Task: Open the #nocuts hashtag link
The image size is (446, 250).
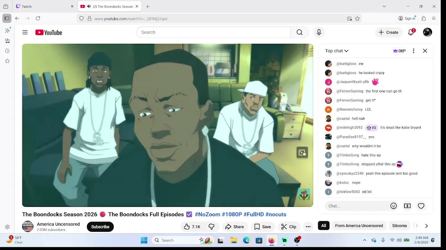Action: tap(276, 215)
